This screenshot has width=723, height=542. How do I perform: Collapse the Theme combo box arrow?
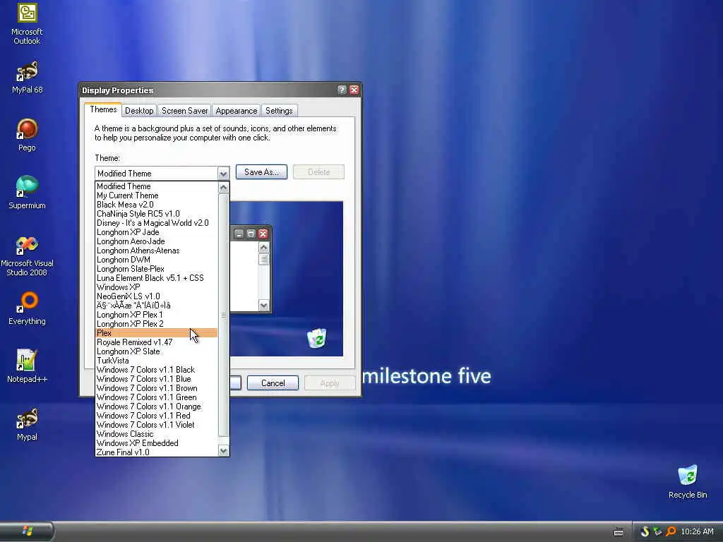click(x=223, y=174)
